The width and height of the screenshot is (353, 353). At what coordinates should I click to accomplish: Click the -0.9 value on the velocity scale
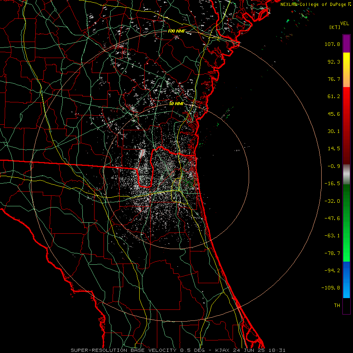click(334, 166)
